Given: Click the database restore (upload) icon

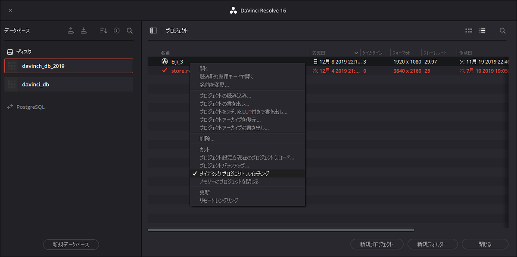Looking at the screenshot, I should [x=71, y=31].
